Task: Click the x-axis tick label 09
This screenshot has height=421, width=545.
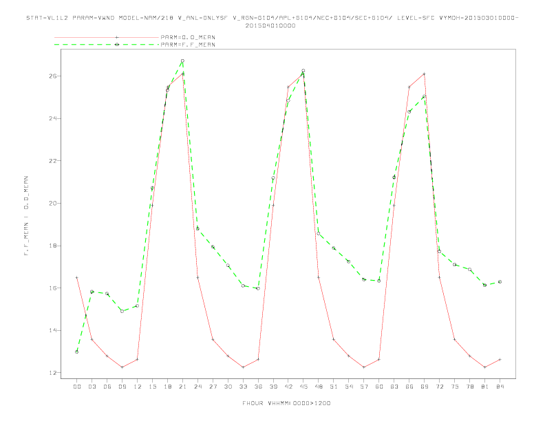Action: click(x=122, y=387)
